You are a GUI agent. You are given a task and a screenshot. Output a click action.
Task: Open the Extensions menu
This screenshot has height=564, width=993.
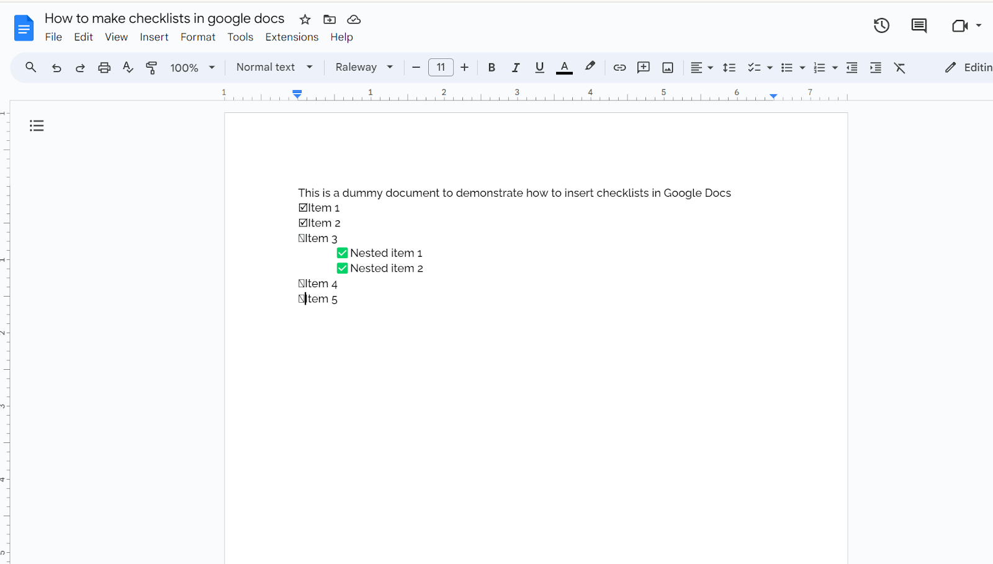[292, 37]
